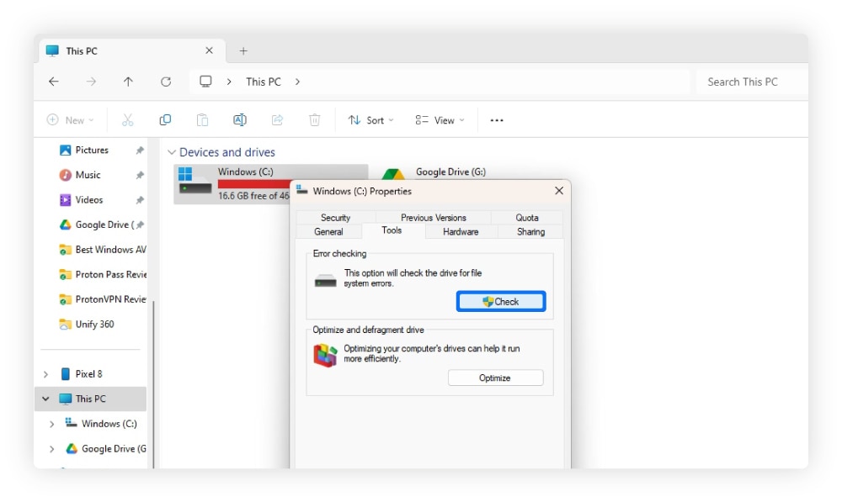Click the drive icon in Error checking
The width and height of the screenshot is (842, 502).
325,280
